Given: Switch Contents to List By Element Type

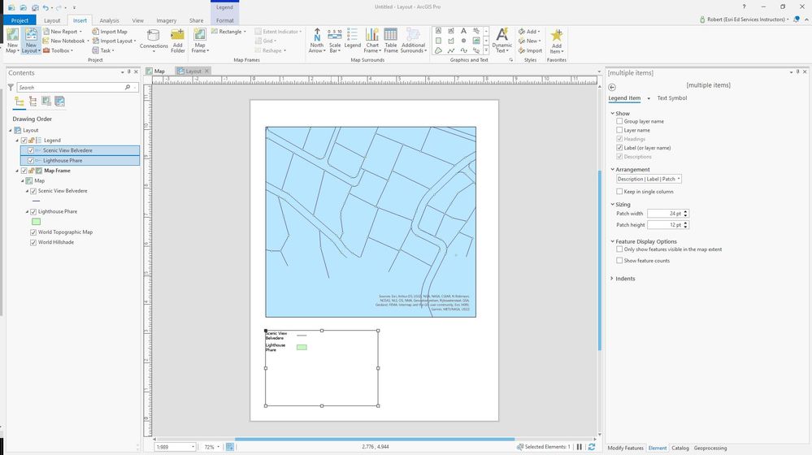Looking at the screenshot, I should tap(33, 102).
